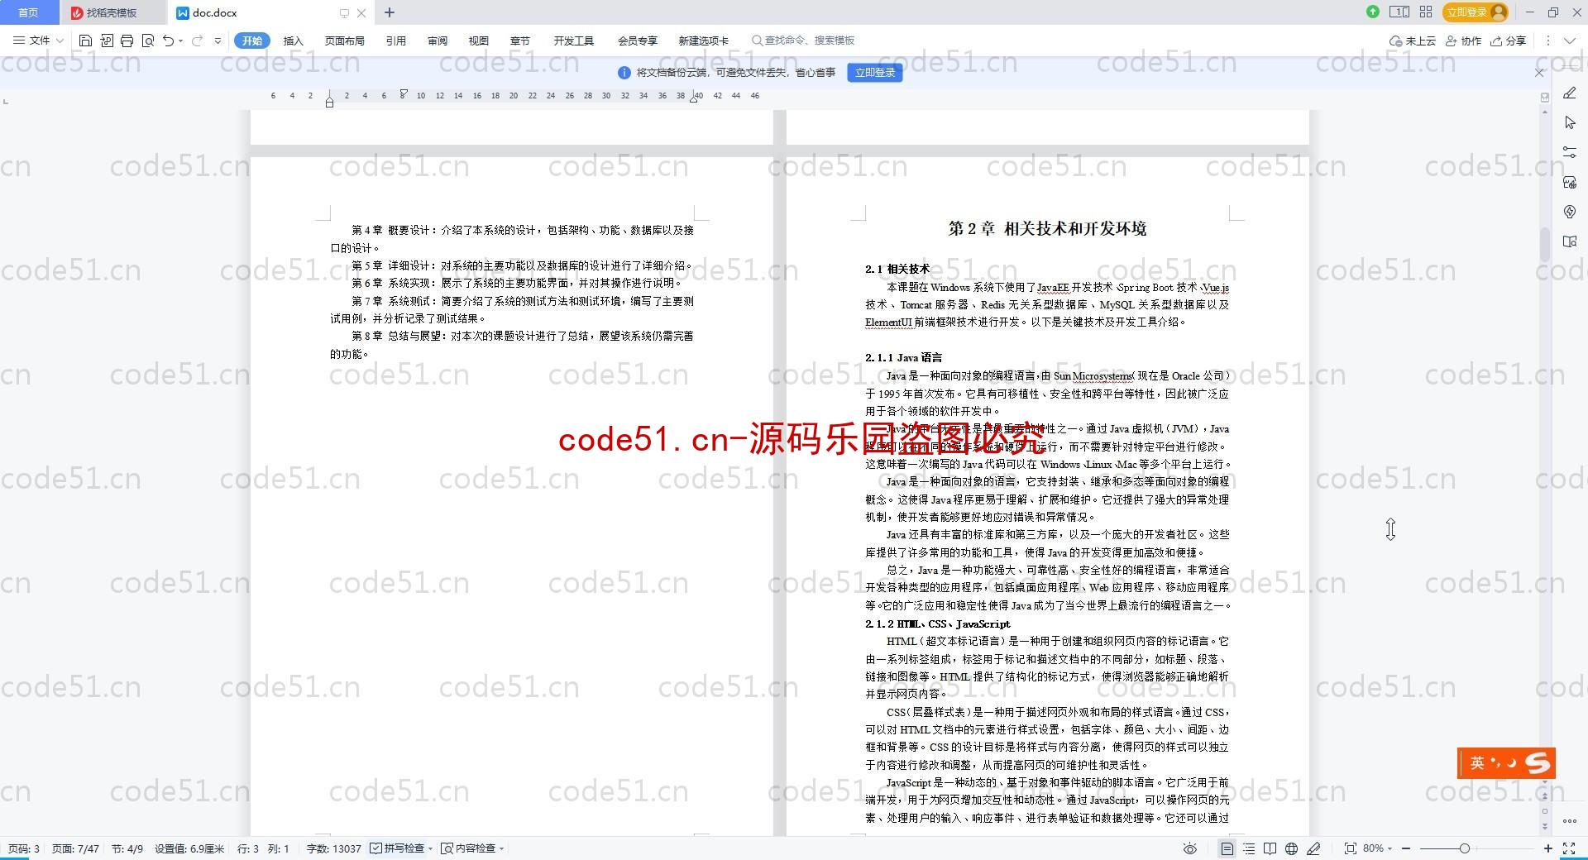Click the sidebar ellipsis more button

[x=1570, y=821]
